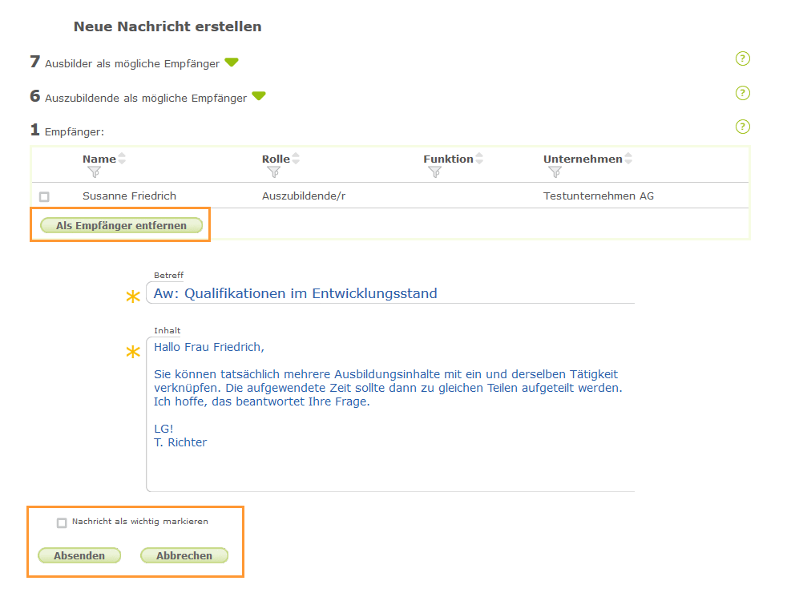Enable Nachricht als wichtig markieren

coord(61,522)
